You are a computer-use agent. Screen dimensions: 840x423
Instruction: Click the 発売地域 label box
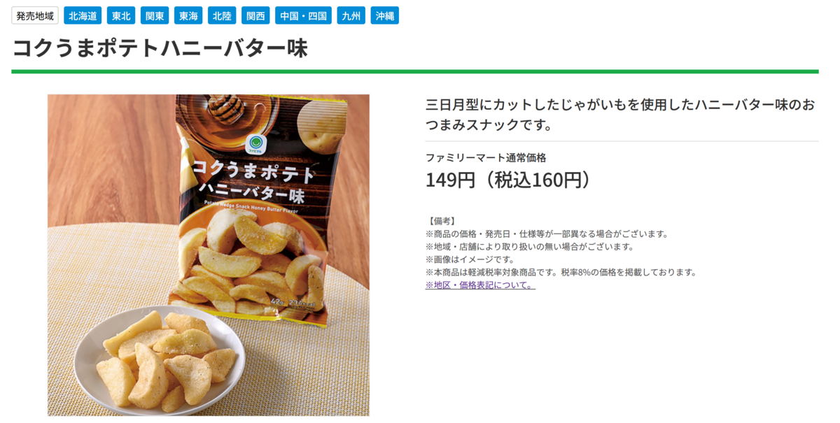click(x=35, y=15)
